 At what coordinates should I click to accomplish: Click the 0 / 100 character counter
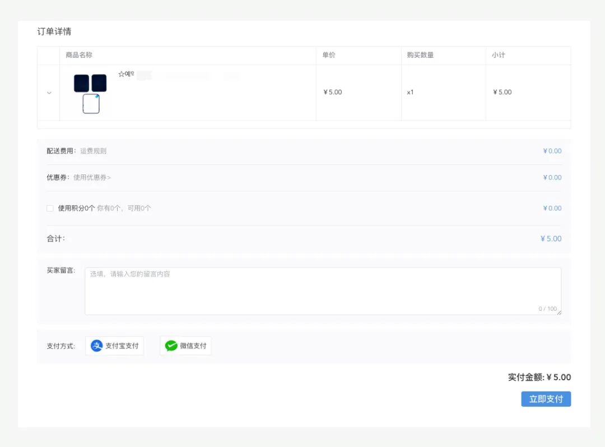547,308
